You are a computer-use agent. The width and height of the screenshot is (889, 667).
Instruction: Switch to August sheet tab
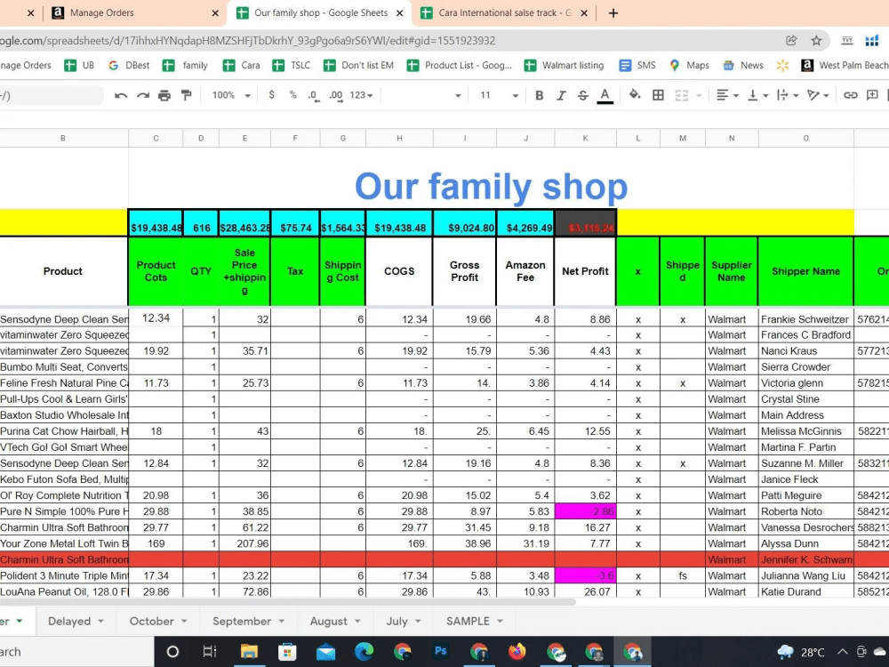tap(328, 621)
